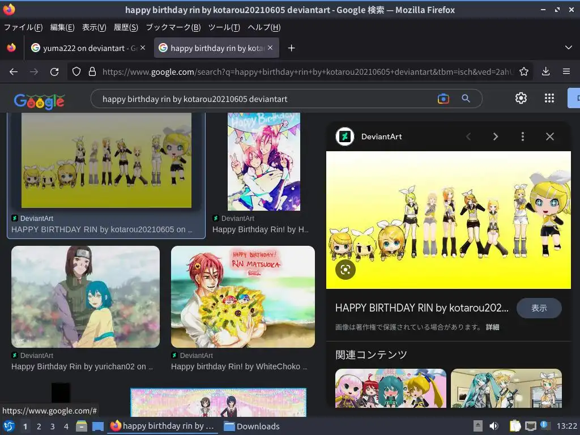Focus the Google search query field
This screenshot has height=435, width=580.
266,99
